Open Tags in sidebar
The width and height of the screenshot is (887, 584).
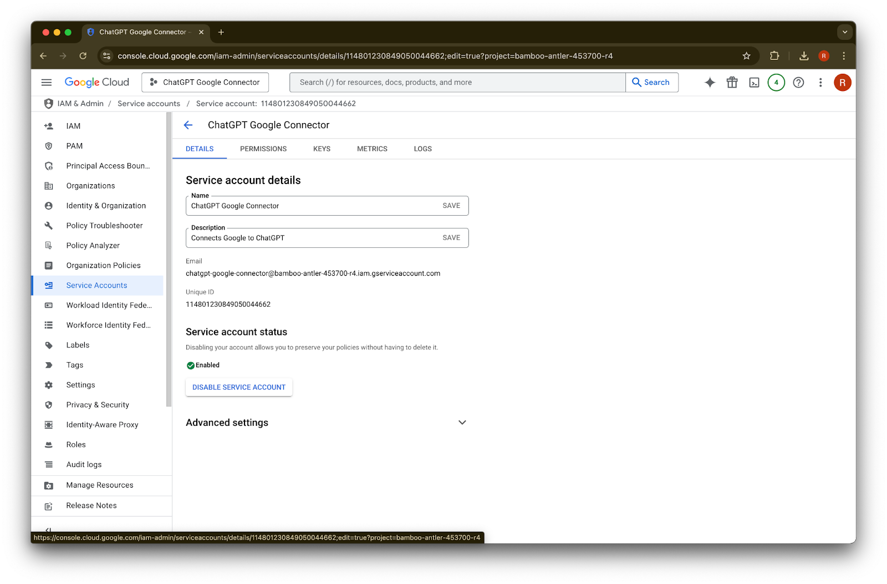[x=98, y=365]
